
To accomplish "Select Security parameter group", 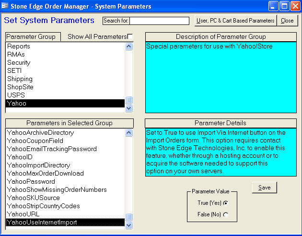I will (x=65, y=63).
